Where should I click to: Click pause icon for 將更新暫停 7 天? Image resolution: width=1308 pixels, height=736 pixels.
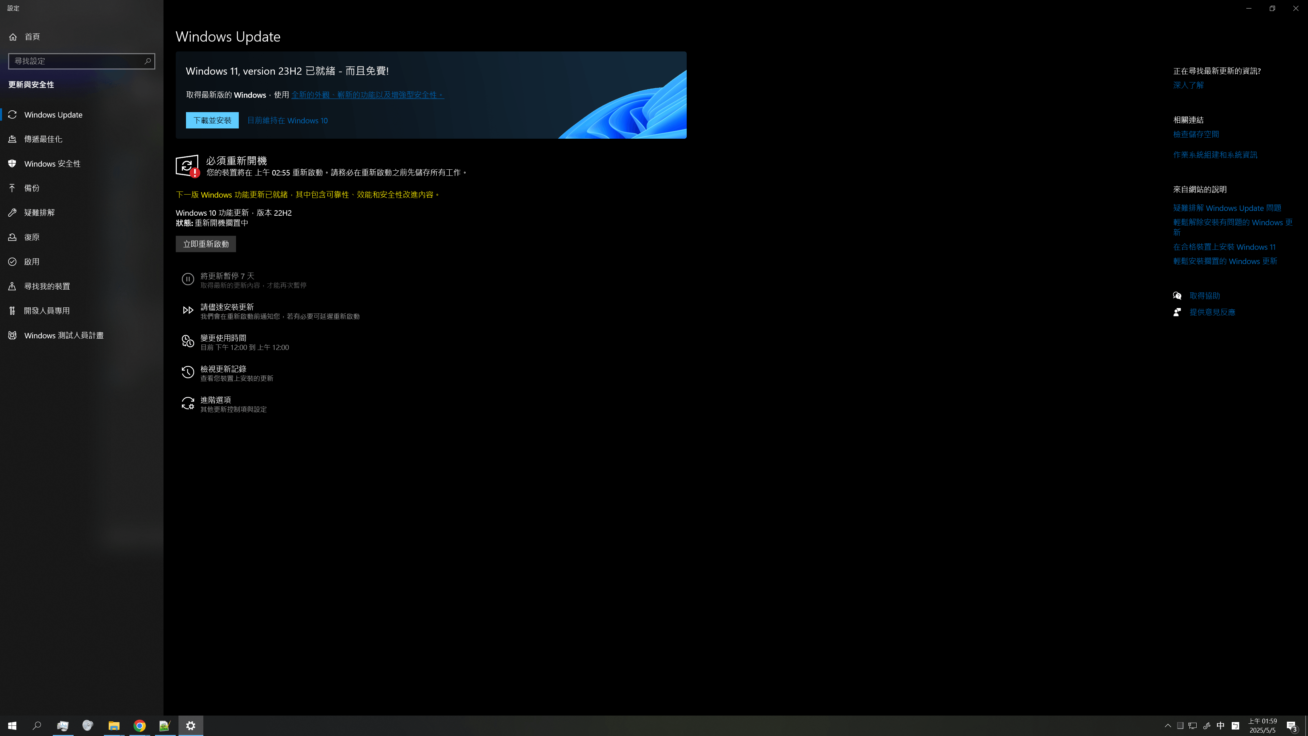pyautogui.click(x=188, y=279)
